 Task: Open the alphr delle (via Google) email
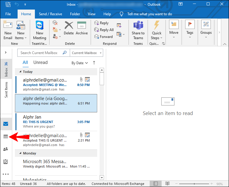click(x=56, y=103)
